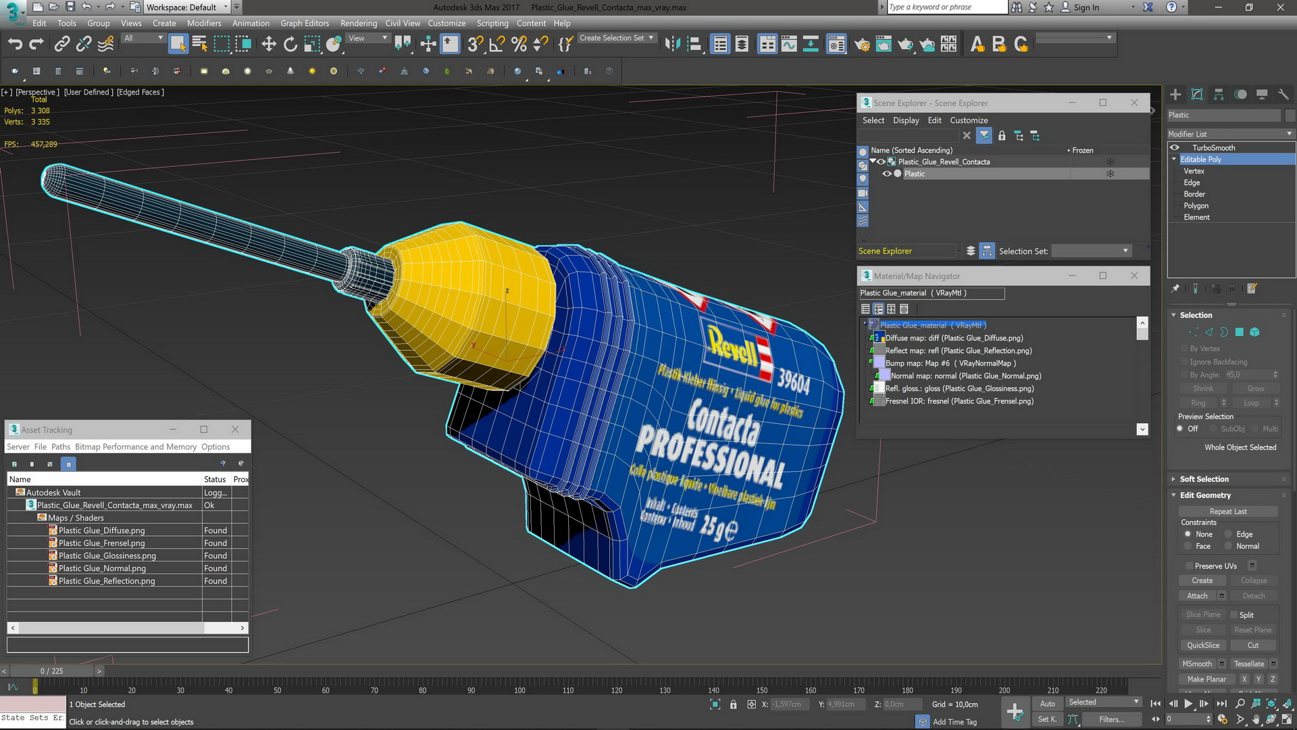Click the Undo arrow in main toolbar
This screenshot has height=730, width=1297.
(x=15, y=45)
